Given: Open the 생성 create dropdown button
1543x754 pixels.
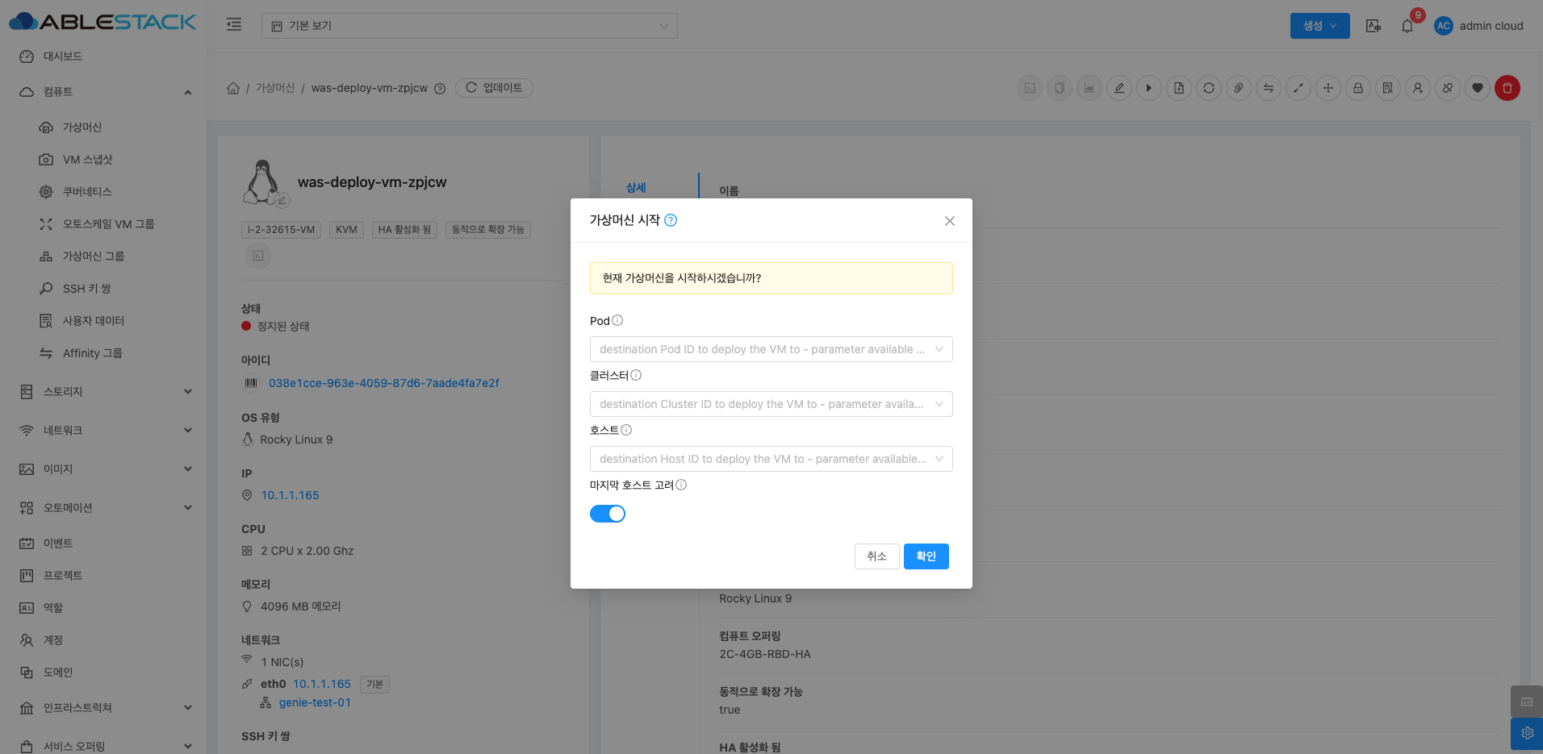Looking at the screenshot, I should tap(1319, 26).
